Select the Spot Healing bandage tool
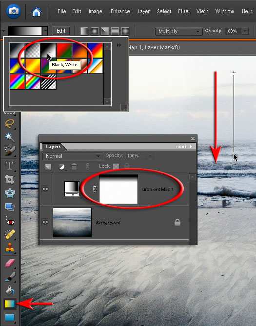This screenshot has width=256, height=326. point(10,234)
